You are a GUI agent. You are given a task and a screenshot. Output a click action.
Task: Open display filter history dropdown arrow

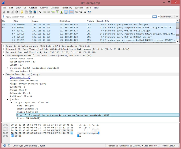[x=159, y=17]
